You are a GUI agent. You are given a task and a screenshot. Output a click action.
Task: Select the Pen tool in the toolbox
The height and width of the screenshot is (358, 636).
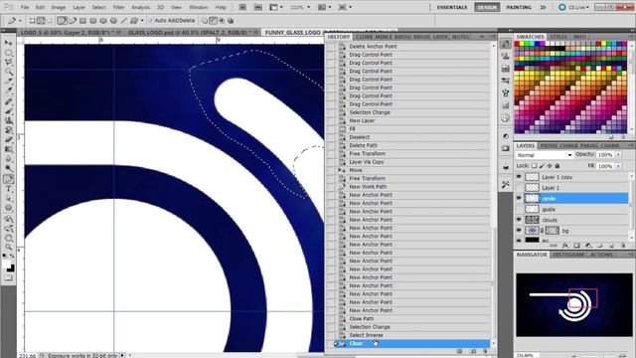(9, 179)
